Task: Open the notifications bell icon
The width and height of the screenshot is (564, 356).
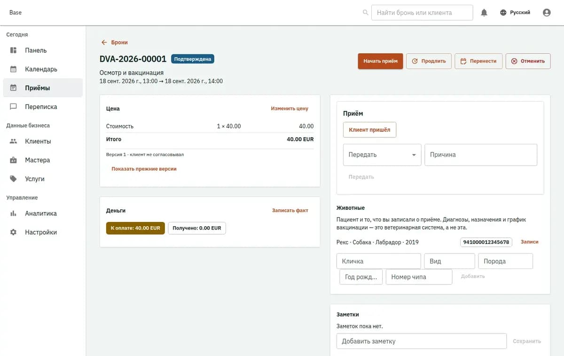Action: pos(484,13)
